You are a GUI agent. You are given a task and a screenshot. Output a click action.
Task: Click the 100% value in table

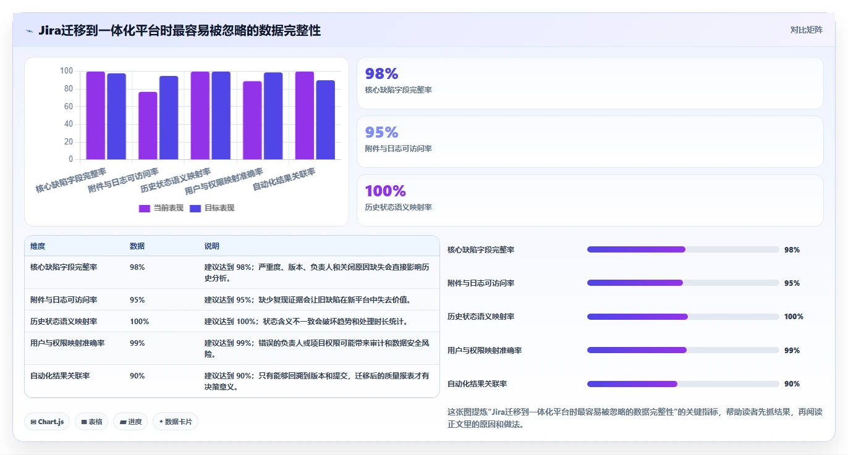click(140, 322)
